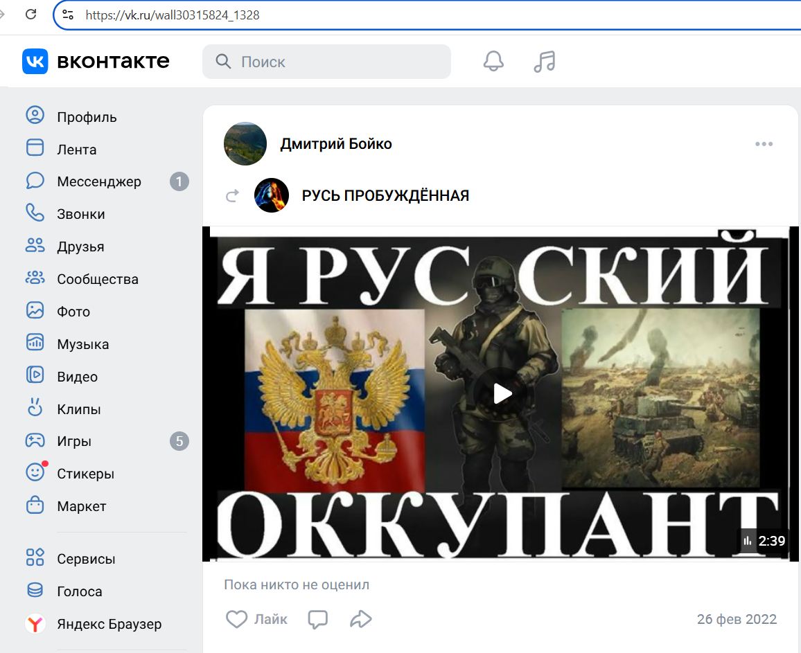Click the Игры badge showing 5
801x653 pixels.
(x=179, y=441)
